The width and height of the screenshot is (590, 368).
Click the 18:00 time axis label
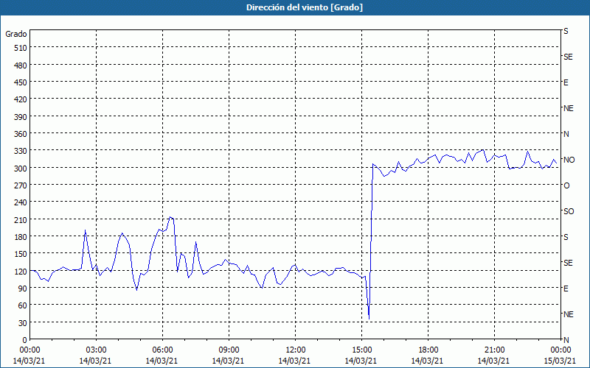pos(428,350)
